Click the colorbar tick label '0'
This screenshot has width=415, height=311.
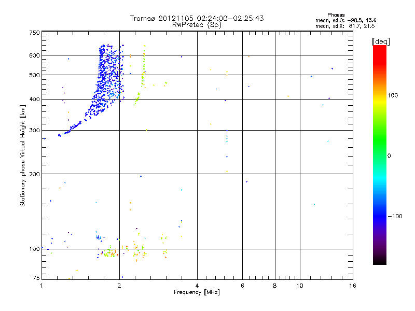point(389,156)
